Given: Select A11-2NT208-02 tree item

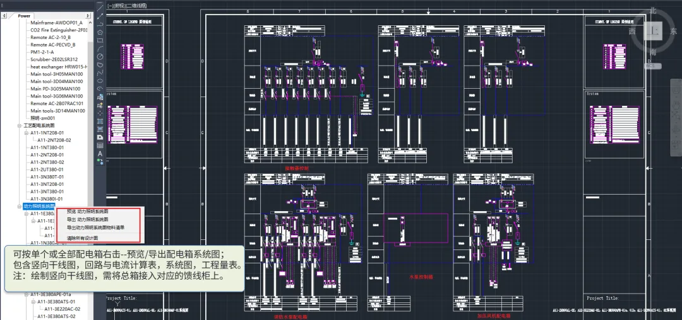Looking at the screenshot, I should (x=54, y=140).
